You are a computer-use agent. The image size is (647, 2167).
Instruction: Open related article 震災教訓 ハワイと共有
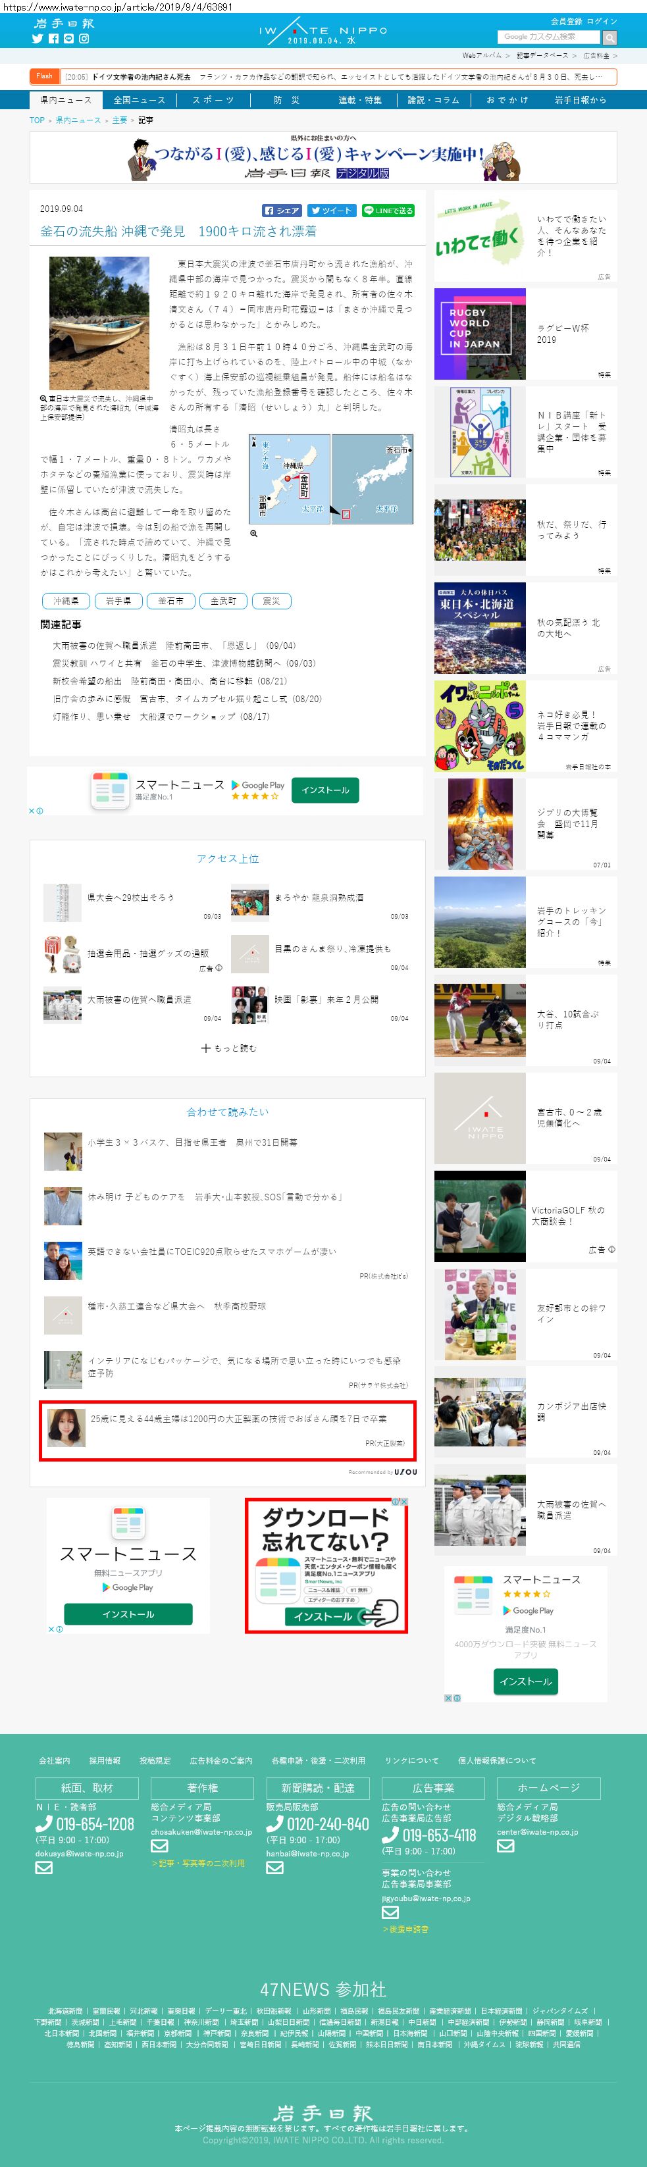[184, 664]
